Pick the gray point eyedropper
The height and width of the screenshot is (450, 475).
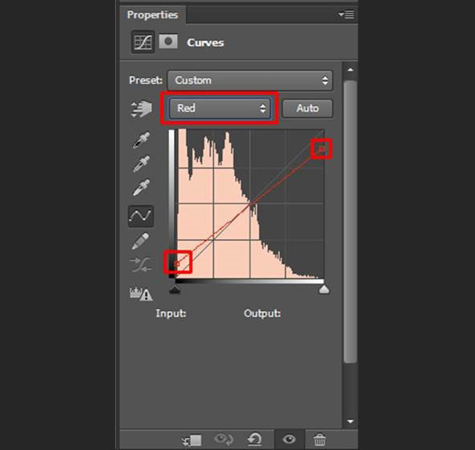[x=141, y=164]
